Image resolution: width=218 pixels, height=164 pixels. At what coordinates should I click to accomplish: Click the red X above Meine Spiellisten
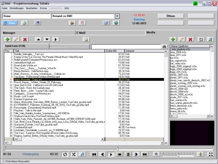[191, 39]
